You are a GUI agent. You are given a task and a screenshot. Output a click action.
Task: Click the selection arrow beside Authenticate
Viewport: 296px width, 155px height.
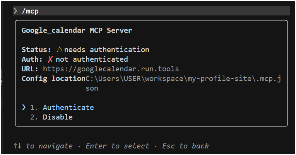24,107
